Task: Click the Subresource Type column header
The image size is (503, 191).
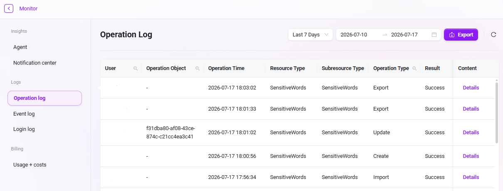Action: 343,68
